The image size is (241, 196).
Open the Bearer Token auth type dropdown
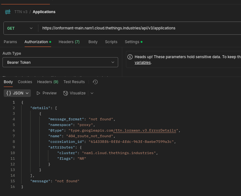point(60,62)
